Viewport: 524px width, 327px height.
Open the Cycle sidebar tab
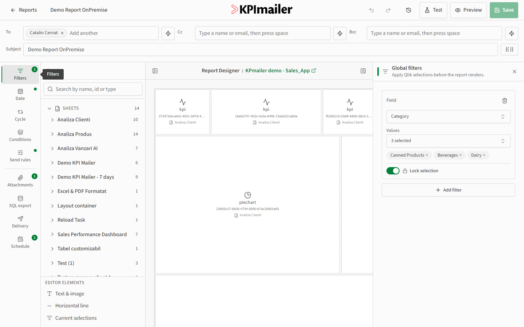click(x=20, y=115)
